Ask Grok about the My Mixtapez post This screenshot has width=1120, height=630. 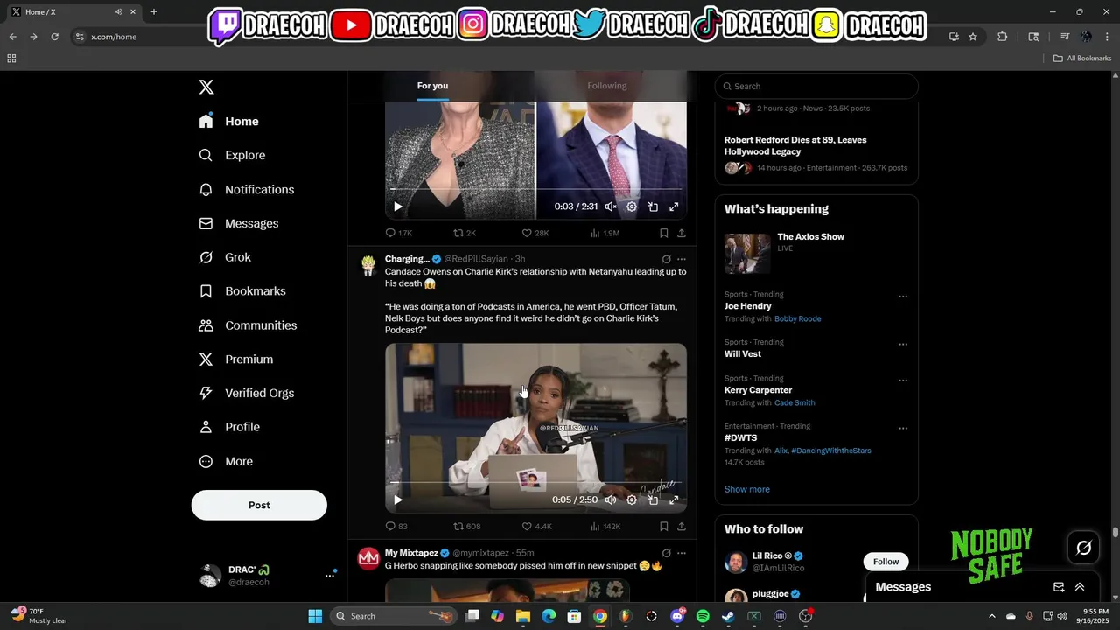(666, 553)
